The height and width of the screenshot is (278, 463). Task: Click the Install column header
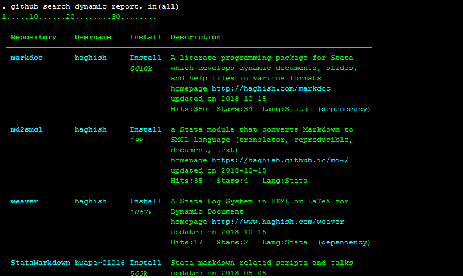[146, 38]
